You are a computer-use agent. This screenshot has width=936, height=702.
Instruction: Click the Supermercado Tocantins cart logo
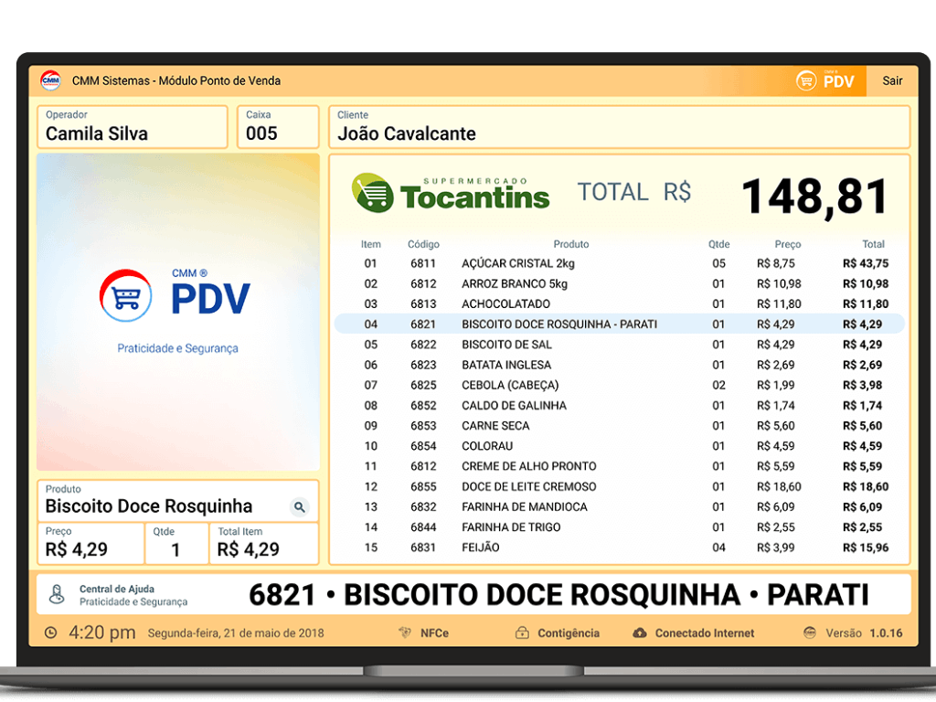point(372,193)
